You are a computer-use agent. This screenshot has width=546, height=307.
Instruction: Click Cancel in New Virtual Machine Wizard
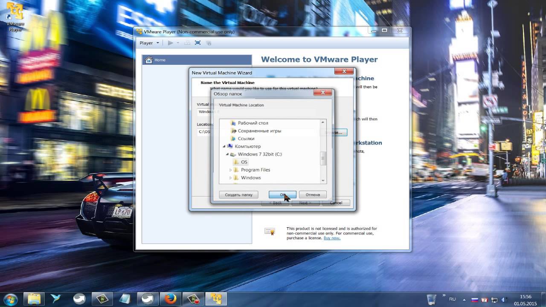(x=336, y=203)
